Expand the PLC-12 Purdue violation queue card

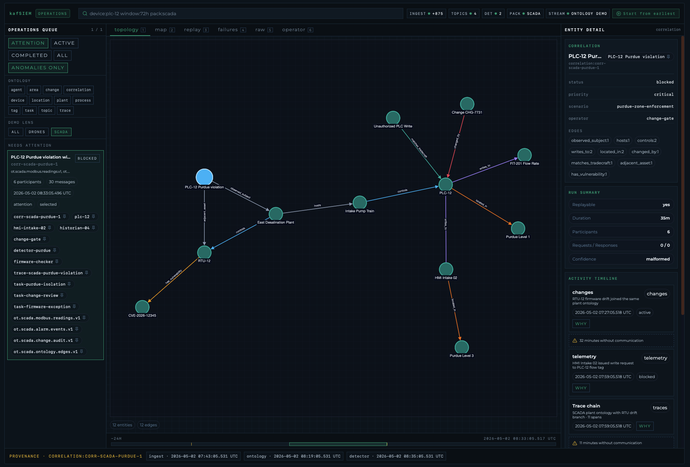[56, 255]
